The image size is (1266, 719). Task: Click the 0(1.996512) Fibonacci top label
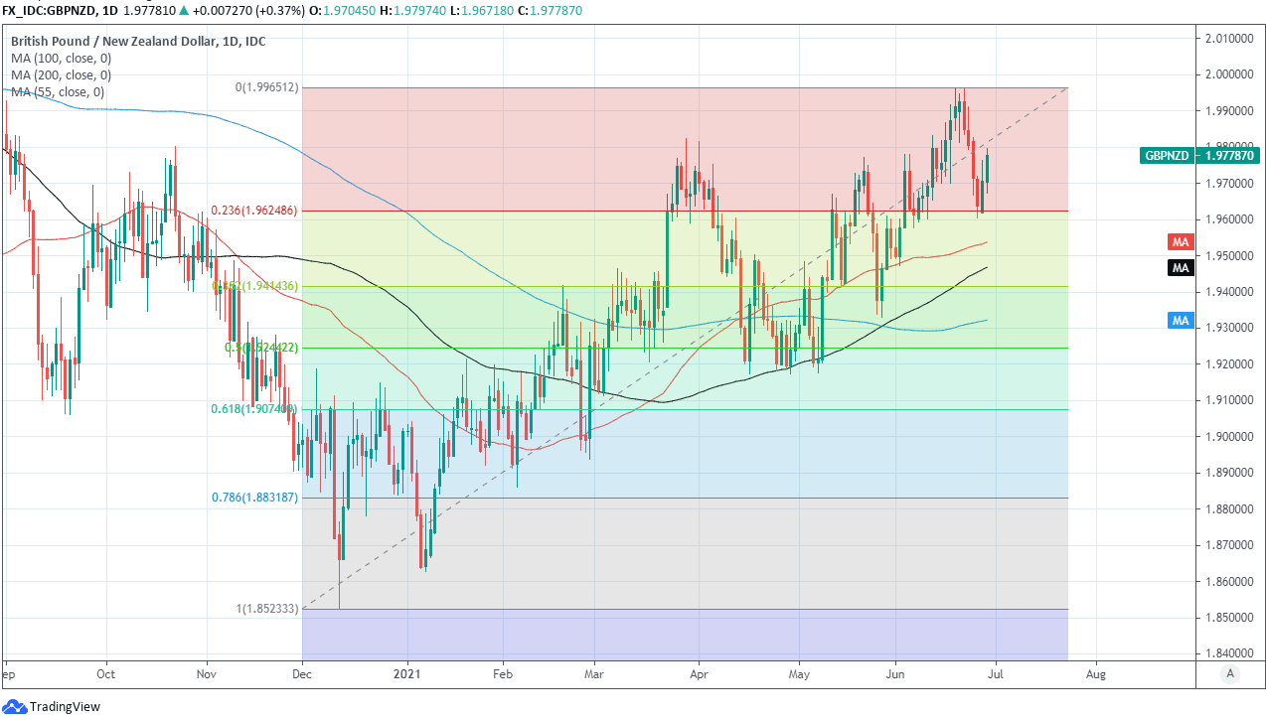266,87
